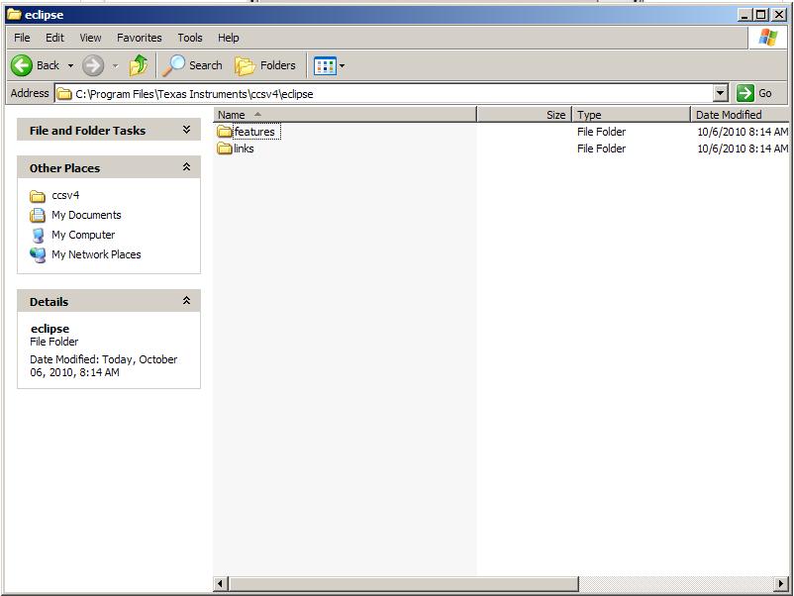Click the 'Date Modified: Today' details text
794x596 pixels.
(104, 365)
